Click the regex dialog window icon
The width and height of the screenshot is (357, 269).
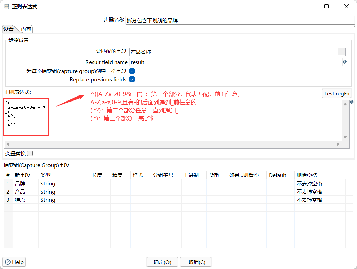click(7, 6)
